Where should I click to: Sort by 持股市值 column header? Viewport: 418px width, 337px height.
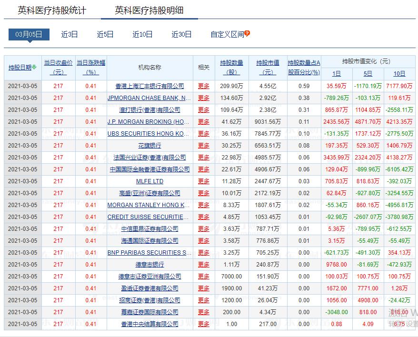268,68
